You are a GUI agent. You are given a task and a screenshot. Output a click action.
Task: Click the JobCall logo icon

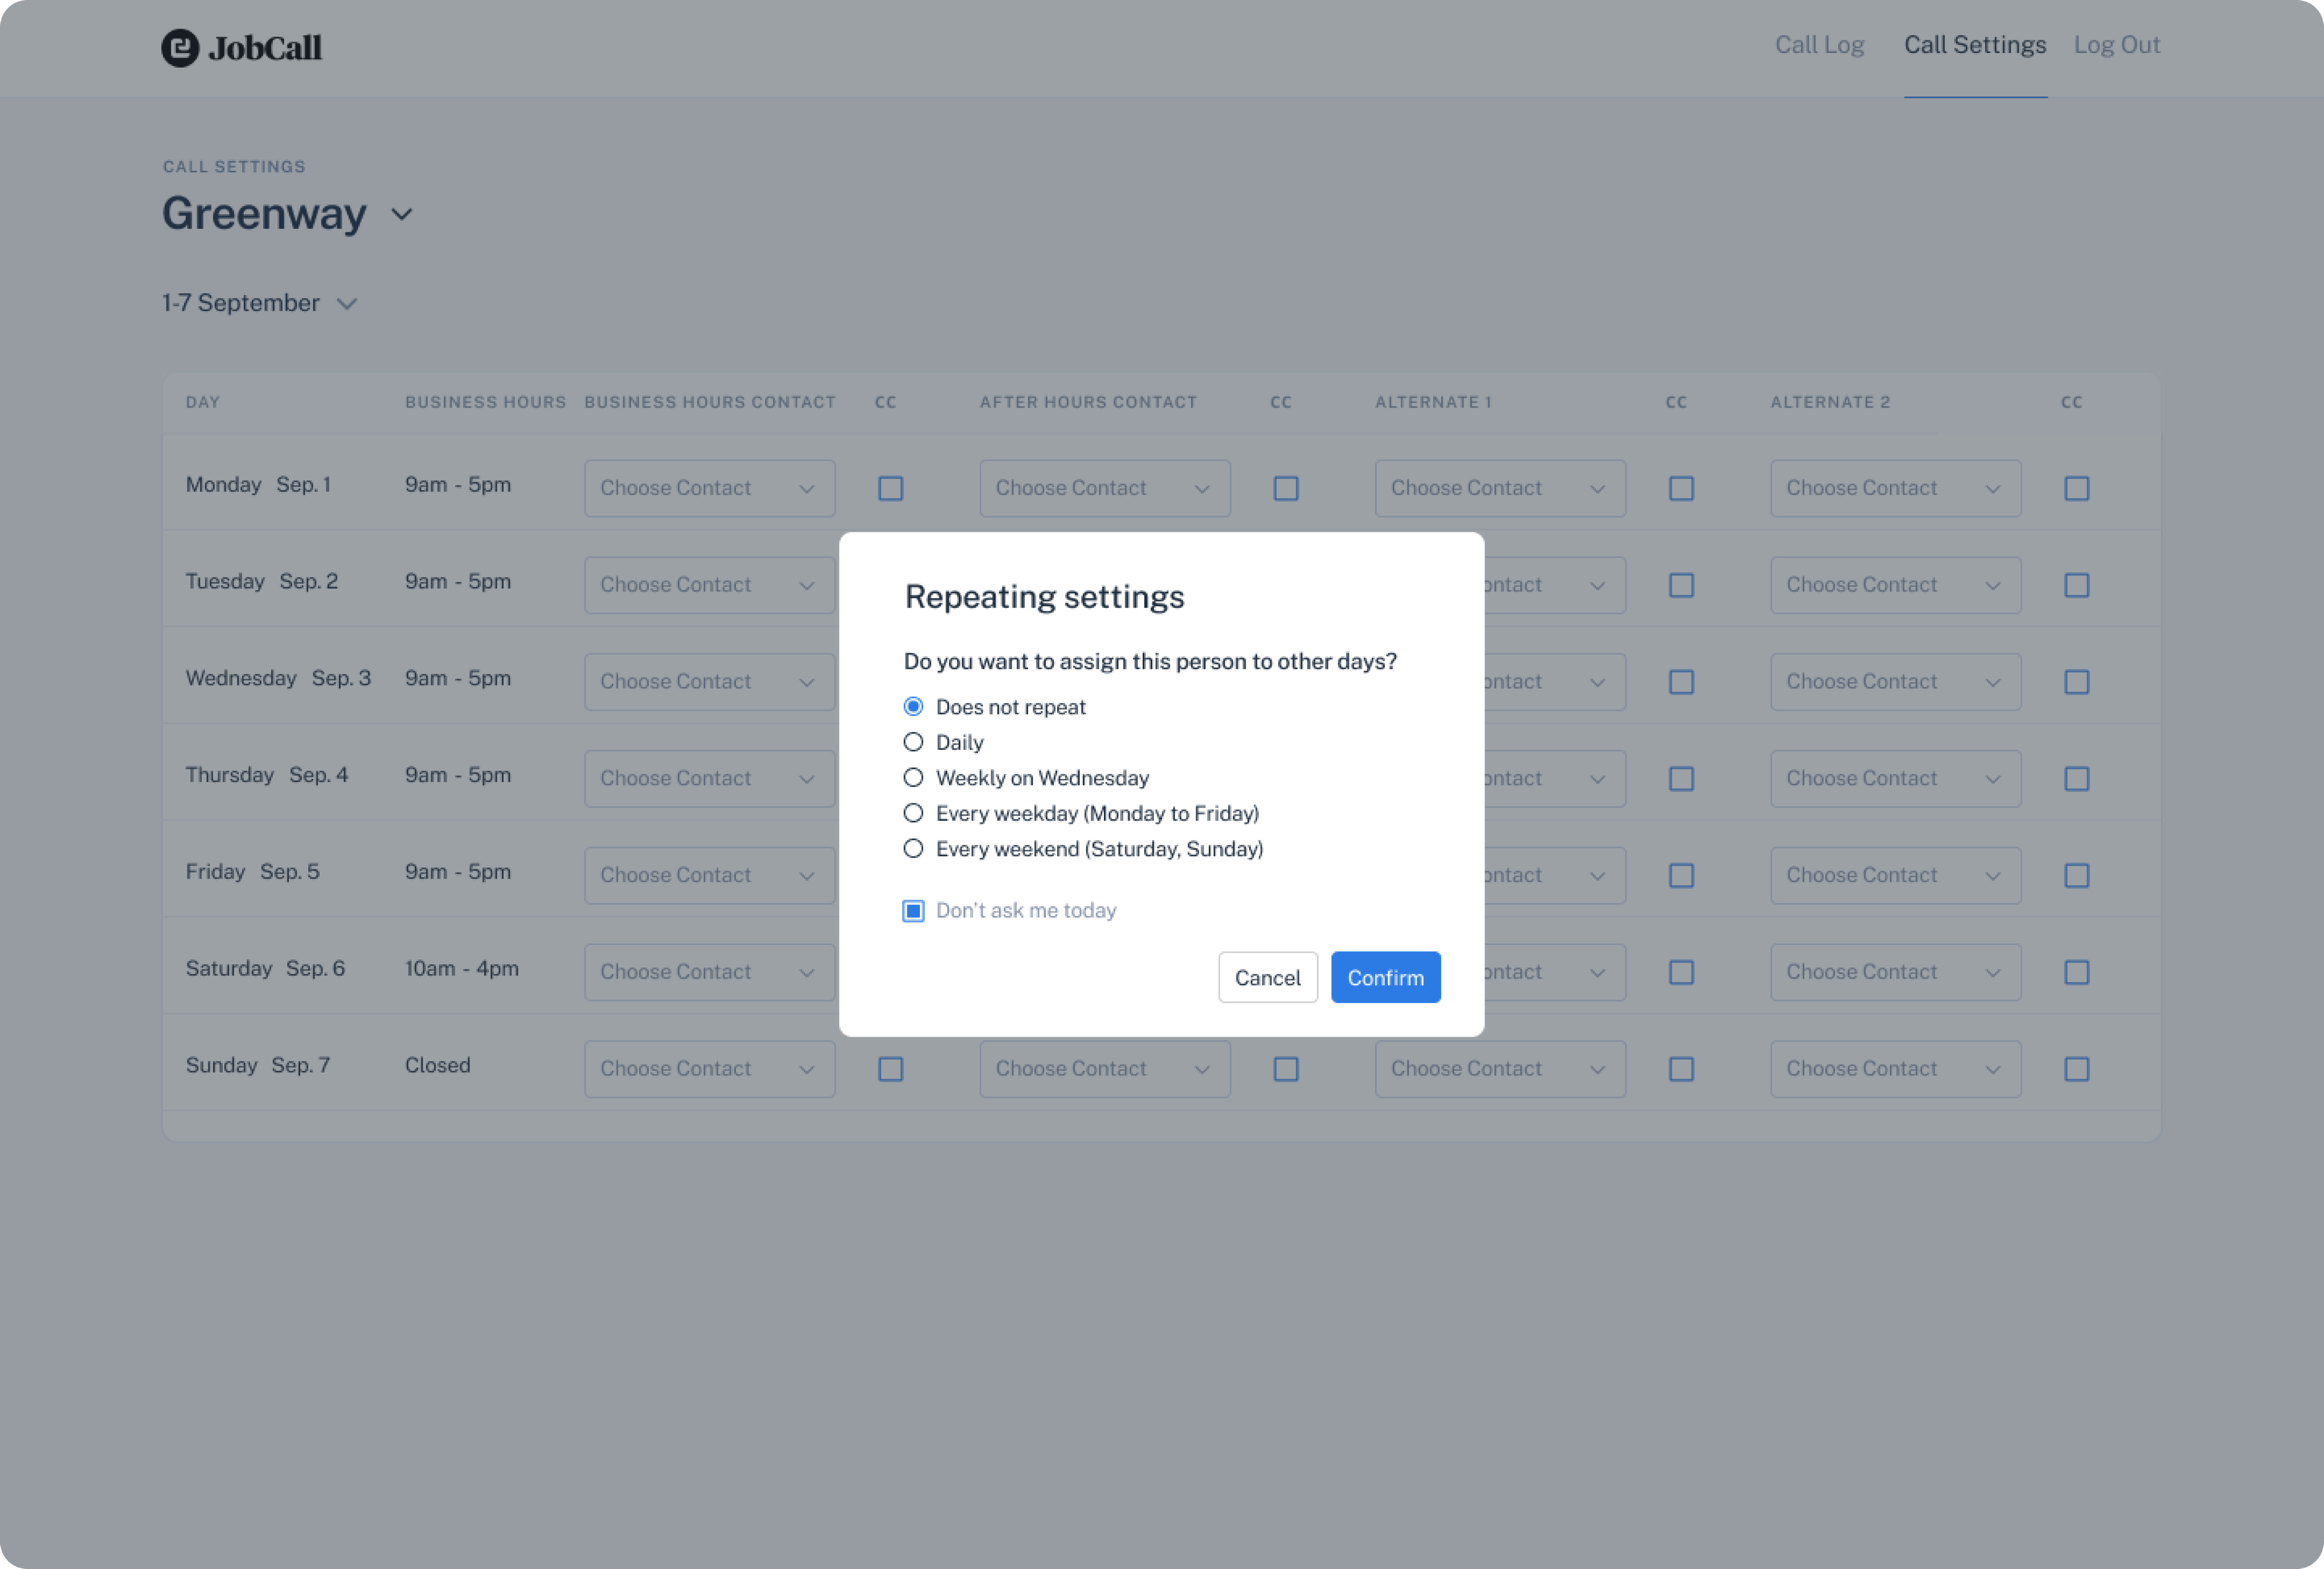180,48
